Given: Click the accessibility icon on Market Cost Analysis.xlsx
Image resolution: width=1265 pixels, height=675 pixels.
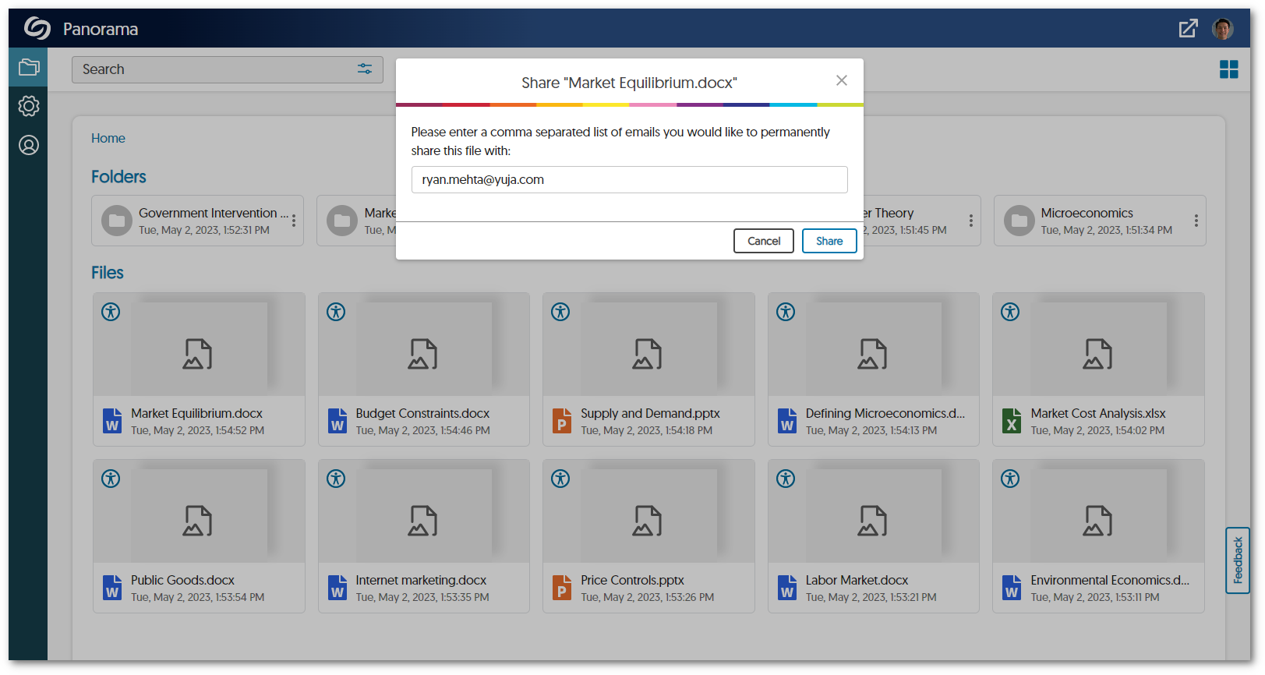Looking at the screenshot, I should (1010, 312).
